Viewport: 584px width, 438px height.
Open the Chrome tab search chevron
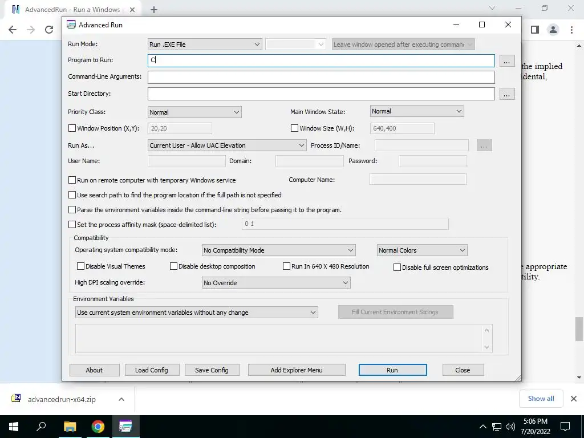pyautogui.click(x=492, y=8)
